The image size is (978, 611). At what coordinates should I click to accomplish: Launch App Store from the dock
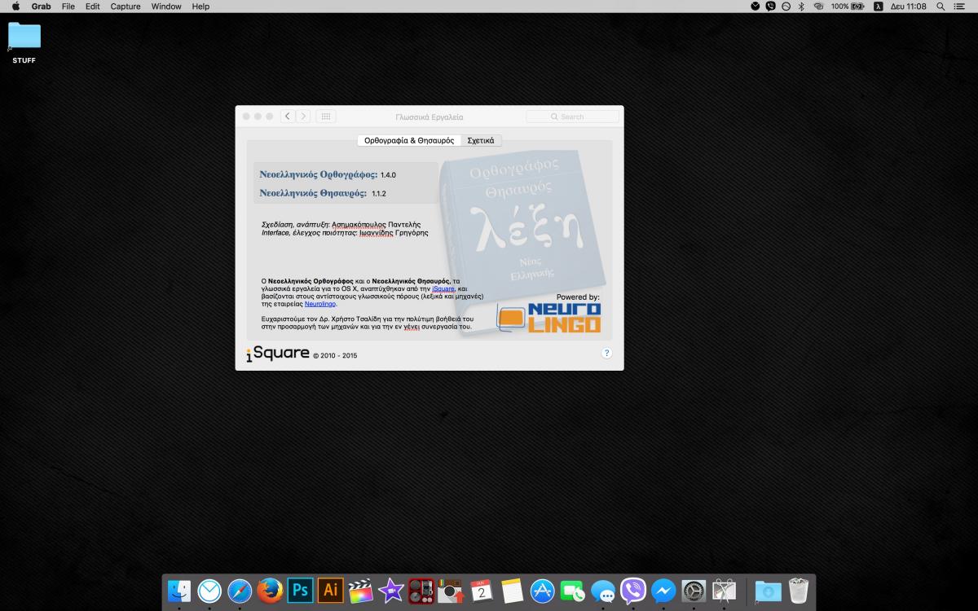(x=542, y=591)
